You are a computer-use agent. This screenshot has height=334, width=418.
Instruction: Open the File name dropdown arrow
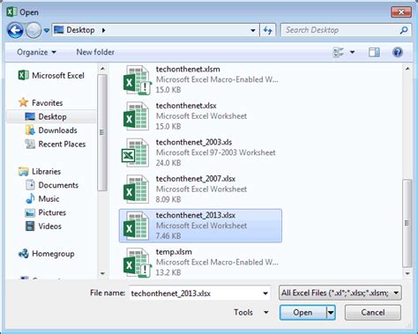click(x=265, y=293)
